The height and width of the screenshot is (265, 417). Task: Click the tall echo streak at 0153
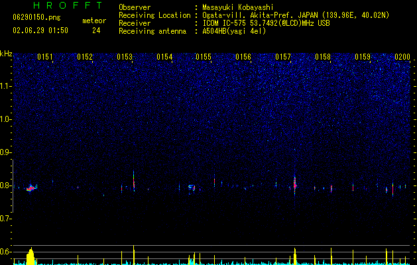[x=134, y=181]
